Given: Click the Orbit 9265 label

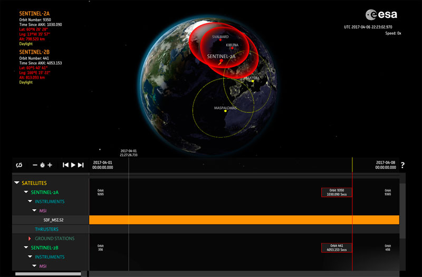Looking at the screenshot, I should point(101,192).
